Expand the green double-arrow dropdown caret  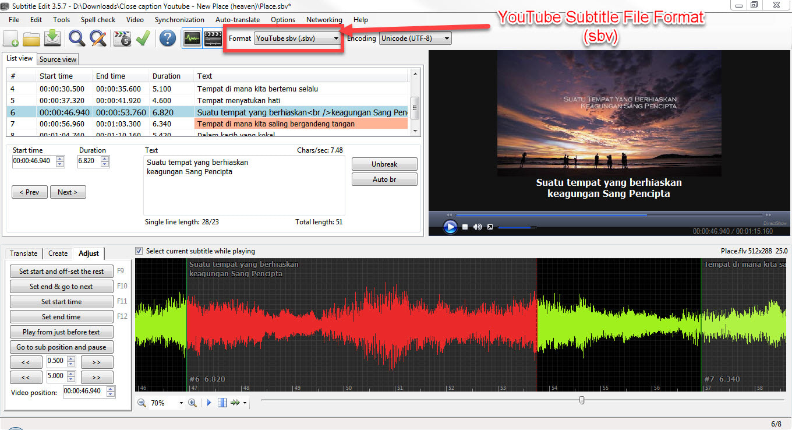245,403
